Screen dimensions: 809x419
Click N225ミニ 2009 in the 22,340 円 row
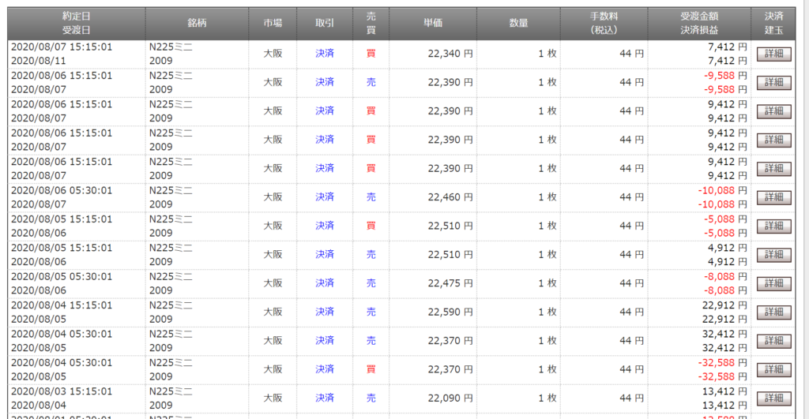pyautogui.click(x=171, y=54)
